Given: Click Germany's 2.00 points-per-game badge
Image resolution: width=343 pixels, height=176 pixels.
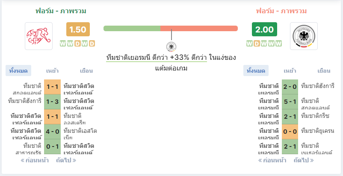Looking at the screenshot, I should (x=264, y=29).
